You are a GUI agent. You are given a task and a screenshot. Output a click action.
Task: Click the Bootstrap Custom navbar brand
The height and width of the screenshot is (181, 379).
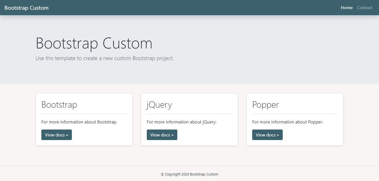[x=26, y=8]
